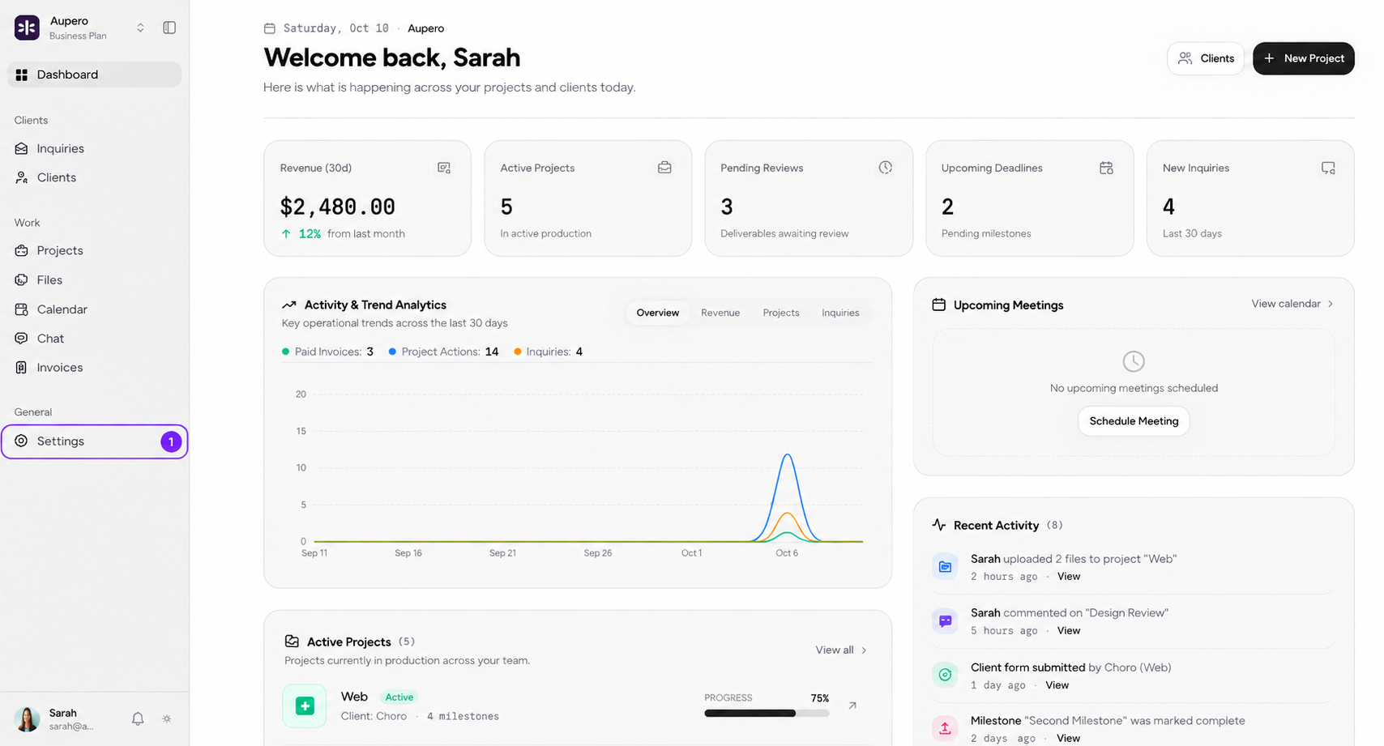Open Calendar in sidebar
Viewport: 1384px width, 746px height.
click(x=95, y=309)
